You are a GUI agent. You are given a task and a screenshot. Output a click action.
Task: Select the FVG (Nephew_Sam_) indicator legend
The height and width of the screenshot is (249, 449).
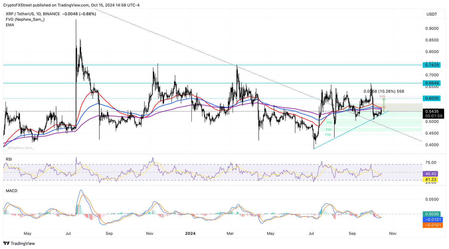25,19
